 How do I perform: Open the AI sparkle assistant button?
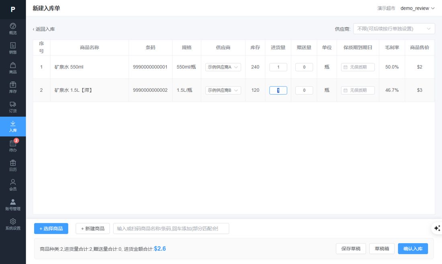click(437, 228)
